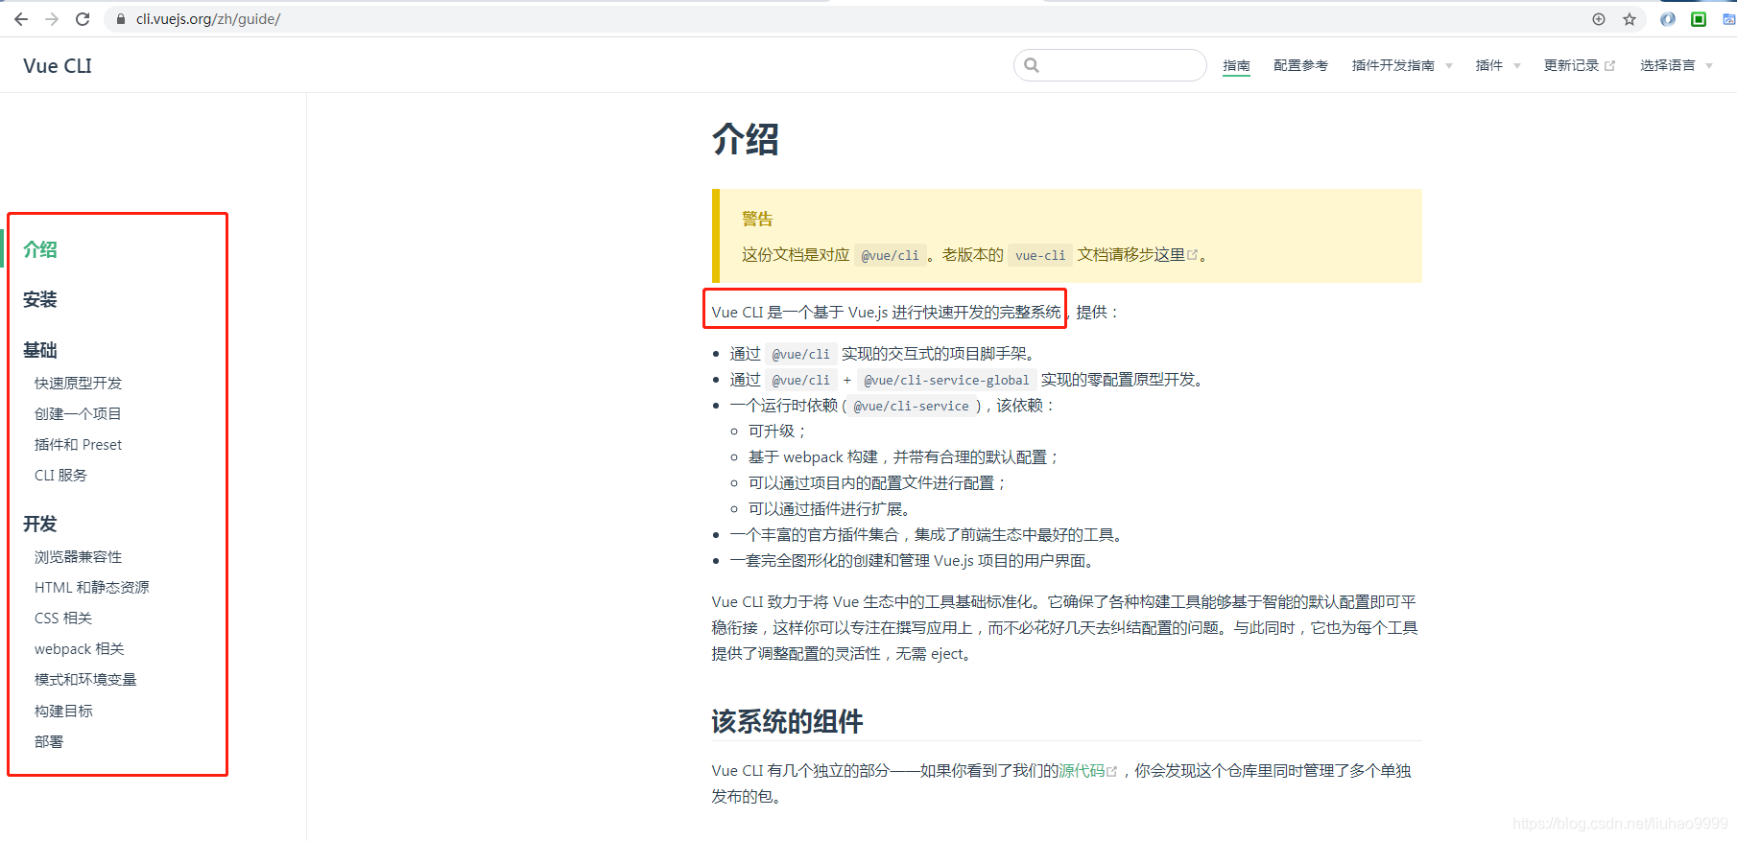Click the 警告 warning box title
The image size is (1737, 841).
coord(757,219)
